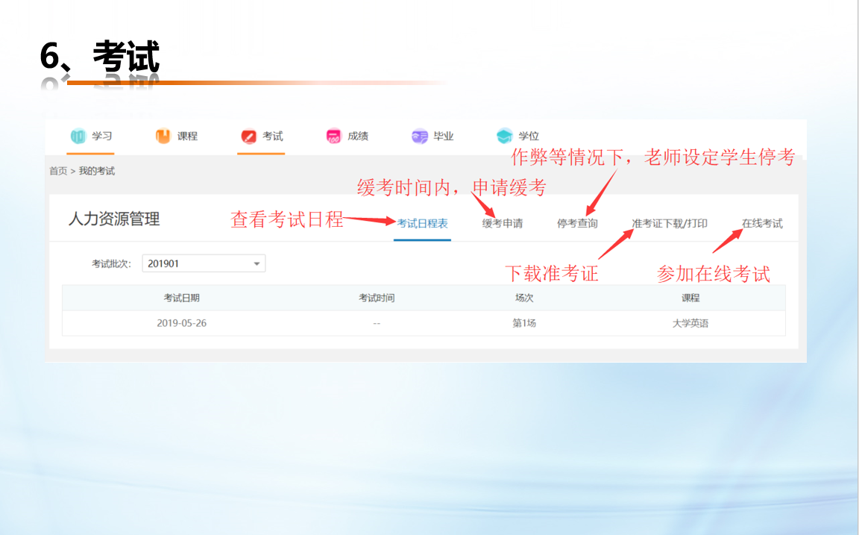The width and height of the screenshot is (859, 535).
Task: Click the 人力资源管理 heading
Action: point(114,219)
